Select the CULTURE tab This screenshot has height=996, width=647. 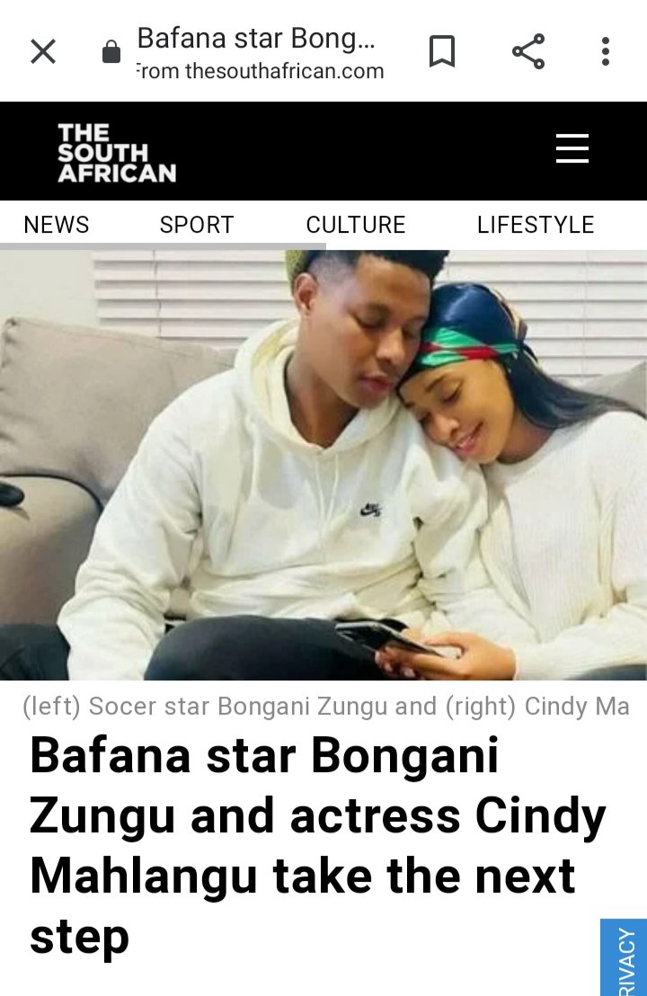point(356,225)
